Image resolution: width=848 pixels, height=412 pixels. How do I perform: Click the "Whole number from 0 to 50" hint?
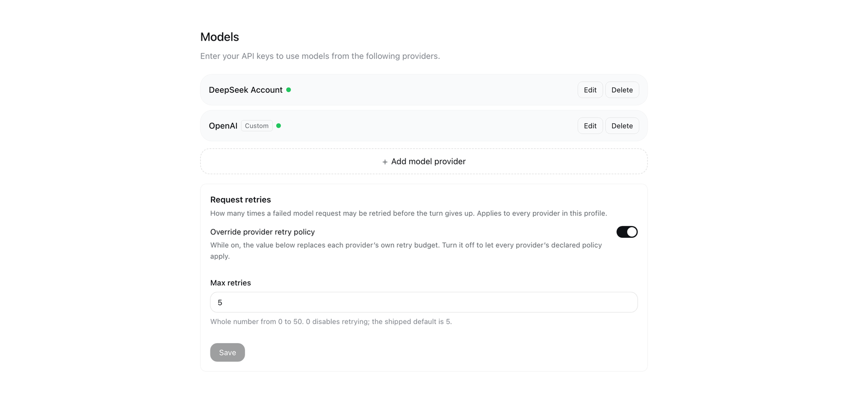(331, 321)
